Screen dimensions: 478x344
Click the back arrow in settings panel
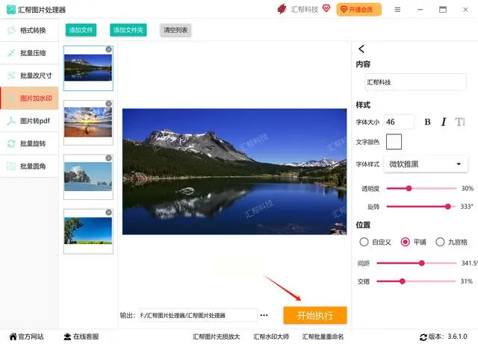361,49
